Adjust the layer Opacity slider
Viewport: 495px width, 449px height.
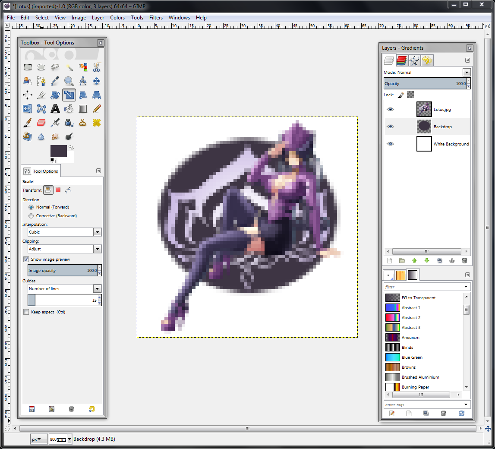[x=425, y=84]
